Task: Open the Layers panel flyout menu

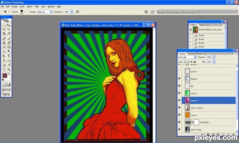Action: [x=237, y=54]
